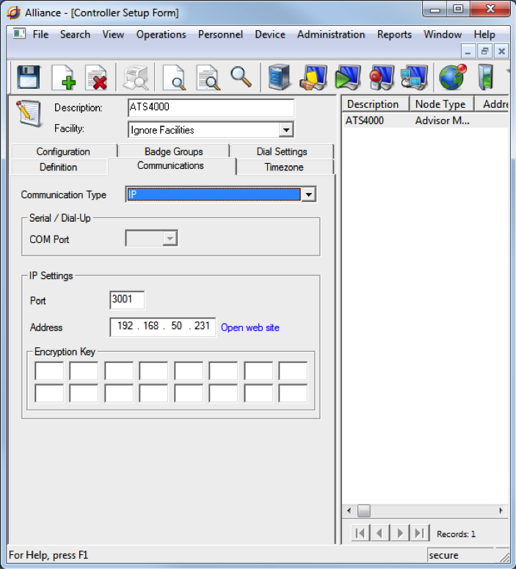Click the Port number input field

click(x=127, y=300)
